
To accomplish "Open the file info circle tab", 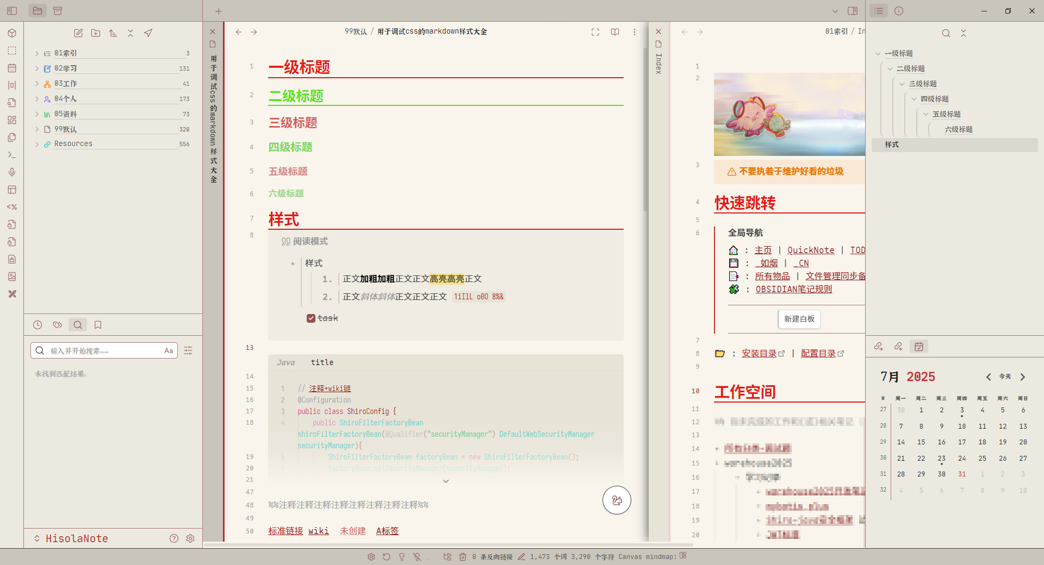I will (x=899, y=11).
